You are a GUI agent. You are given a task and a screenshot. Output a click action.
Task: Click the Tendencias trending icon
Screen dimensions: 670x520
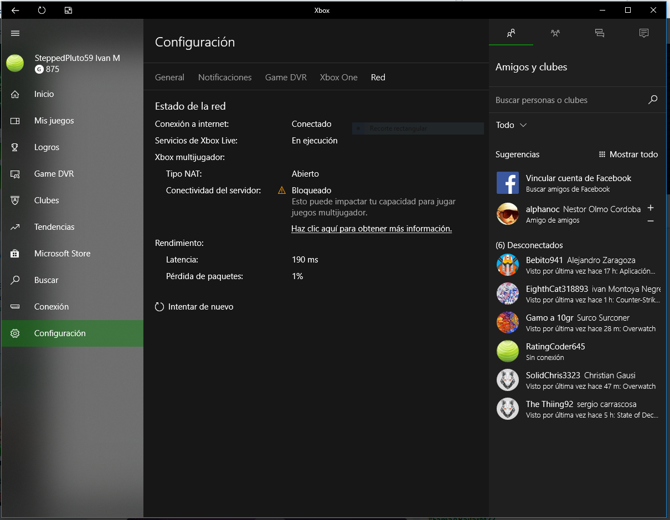pos(15,227)
